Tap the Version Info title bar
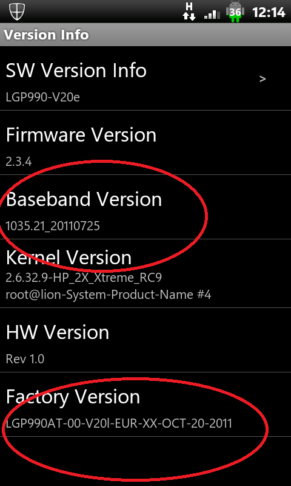Image resolution: width=291 pixels, height=486 pixels. (145, 35)
